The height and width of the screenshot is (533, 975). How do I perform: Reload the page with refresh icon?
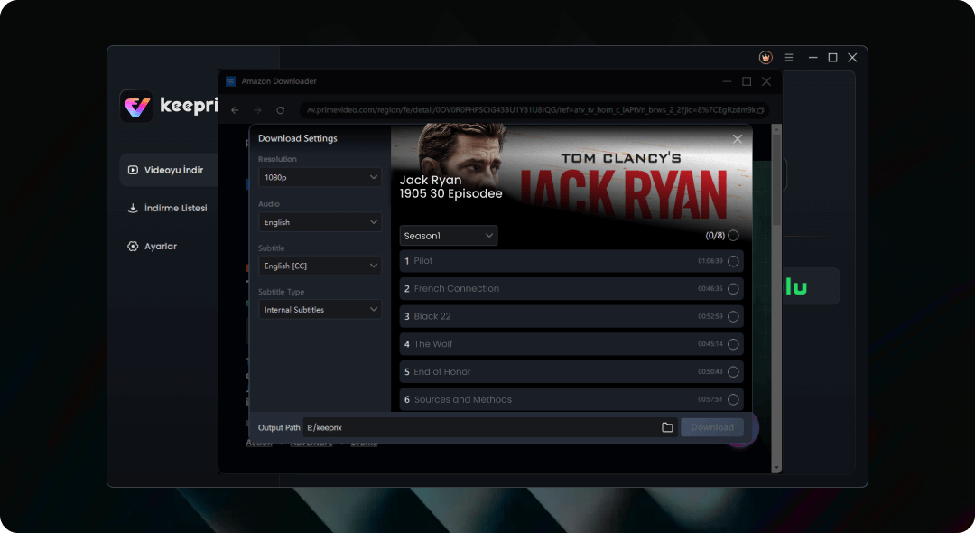(x=281, y=110)
